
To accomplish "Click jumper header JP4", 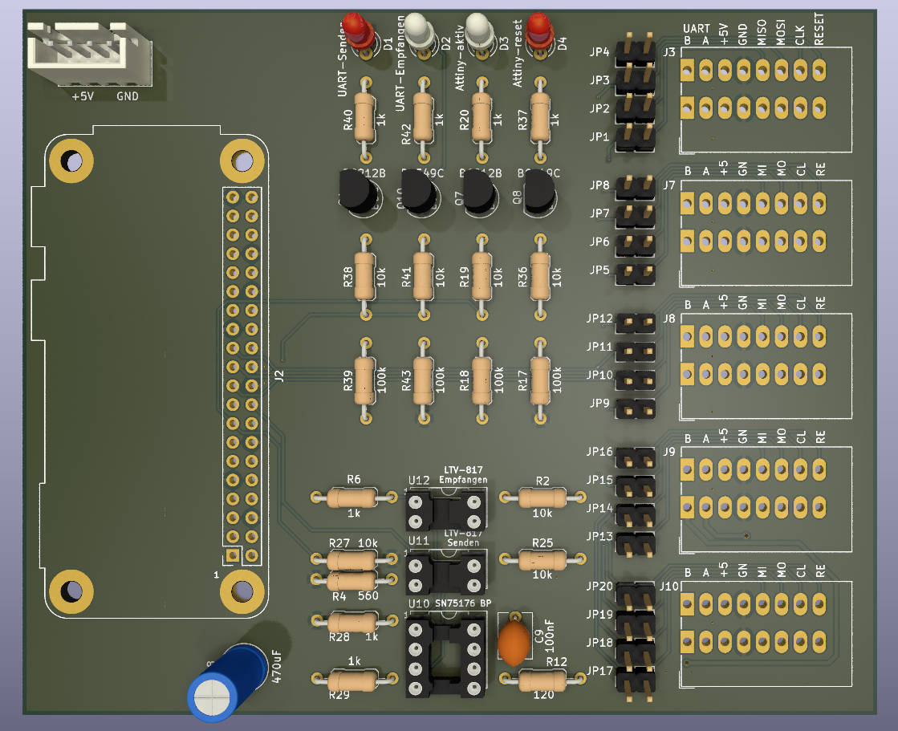I will (x=635, y=50).
